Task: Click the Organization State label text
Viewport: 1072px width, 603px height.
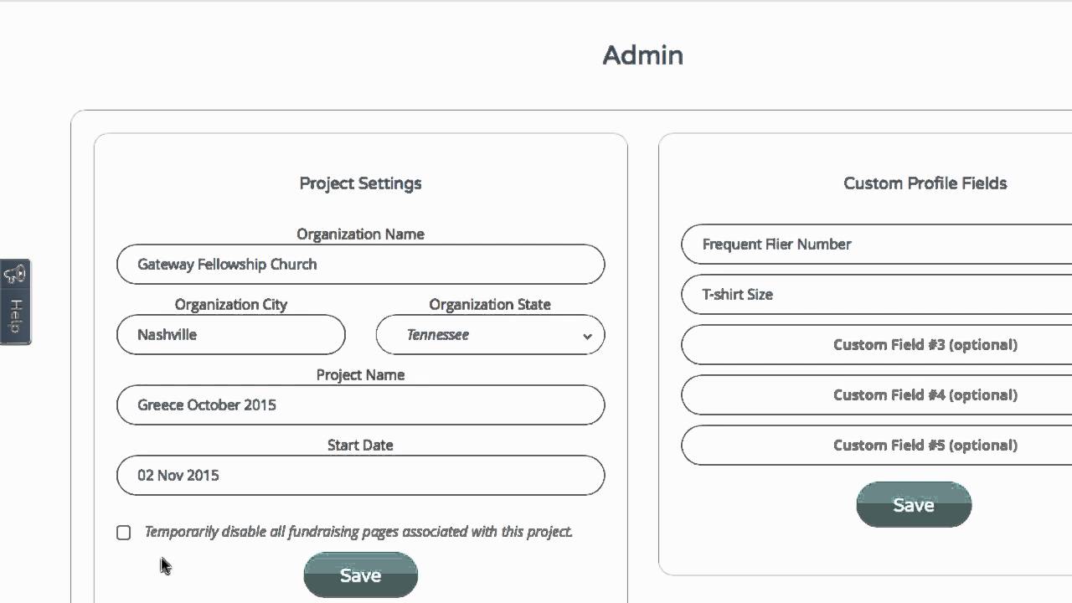Action: [490, 305]
